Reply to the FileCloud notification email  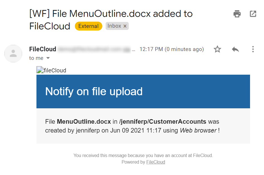235,49
